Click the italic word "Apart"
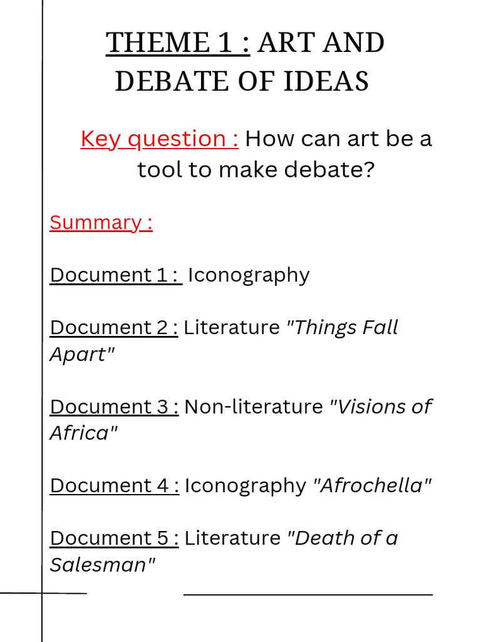This screenshot has width=481, height=642. [x=82, y=354]
